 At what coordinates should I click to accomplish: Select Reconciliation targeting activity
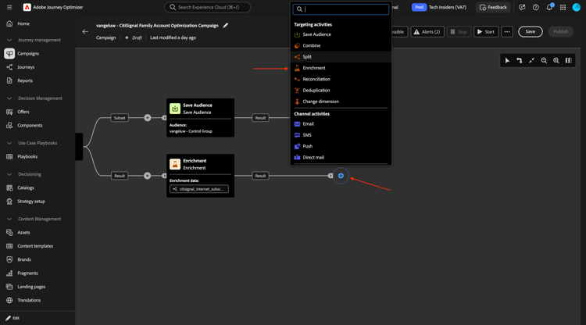pos(341,79)
